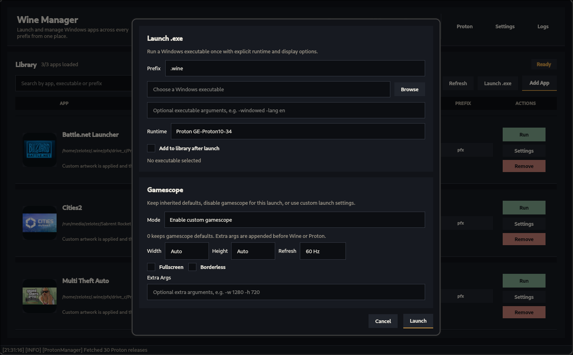Click the Battle.net Launcher artwork thumbnail

point(40,150)
